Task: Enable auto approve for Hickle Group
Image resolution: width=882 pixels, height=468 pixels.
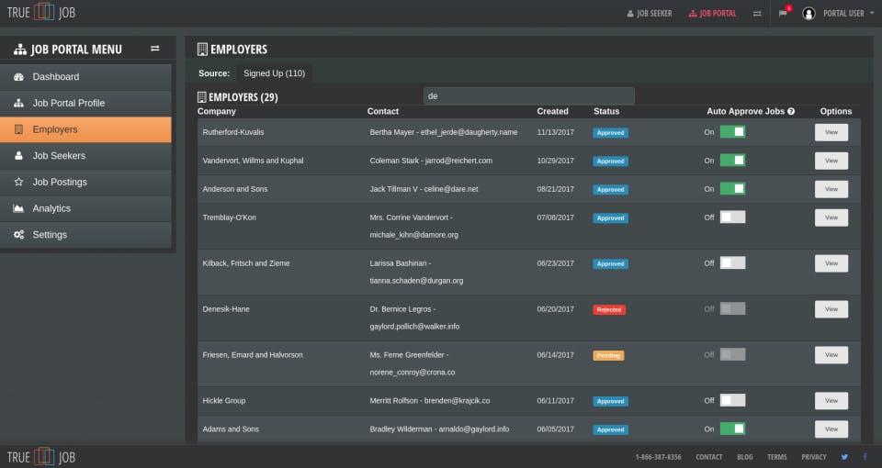Action: click(732, 400)
